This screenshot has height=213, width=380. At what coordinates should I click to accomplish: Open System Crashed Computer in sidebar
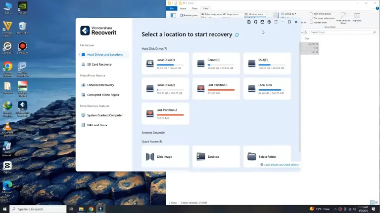click(104, 115)
